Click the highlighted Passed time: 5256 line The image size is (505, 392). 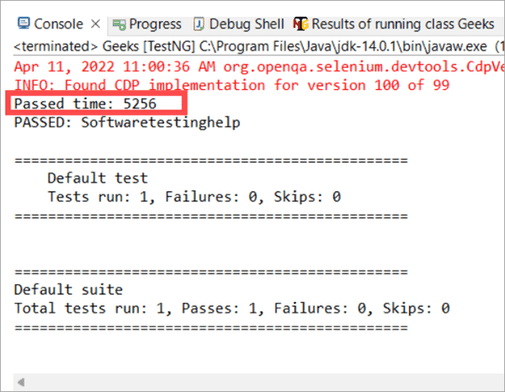85,103
